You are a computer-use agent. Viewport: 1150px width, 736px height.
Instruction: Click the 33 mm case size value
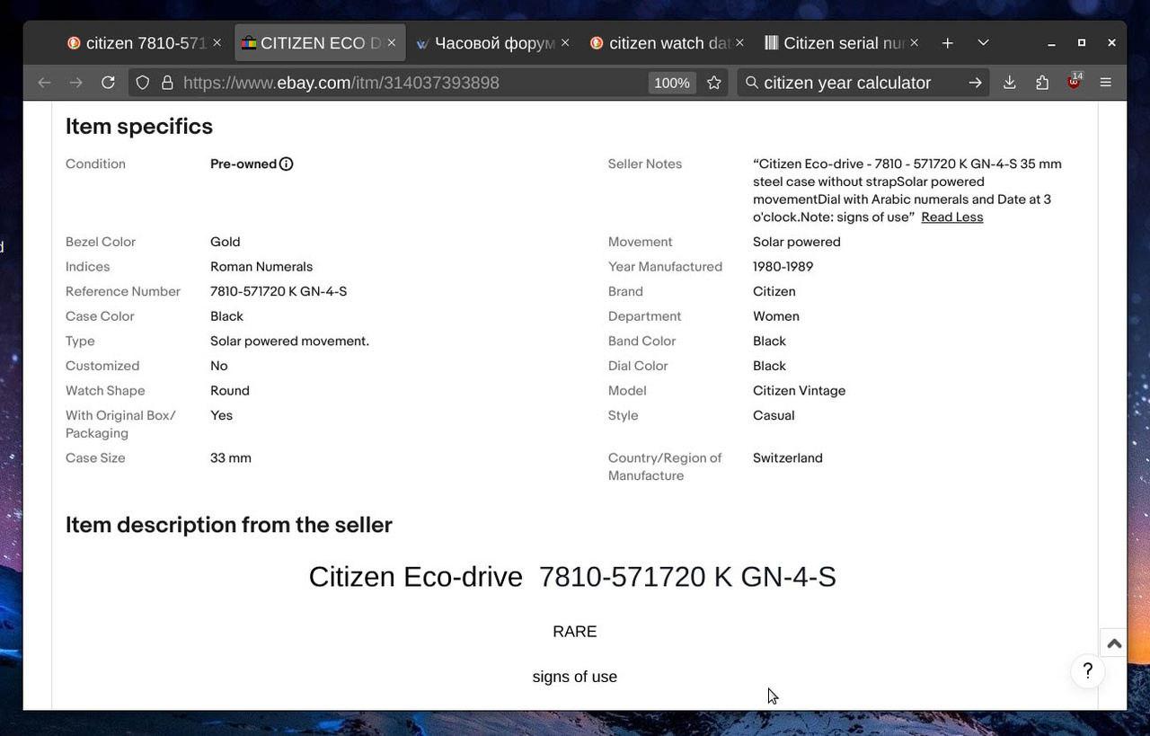[231, 458]
